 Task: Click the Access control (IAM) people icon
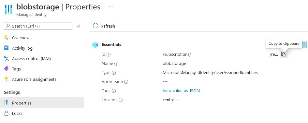click(6, 58)
